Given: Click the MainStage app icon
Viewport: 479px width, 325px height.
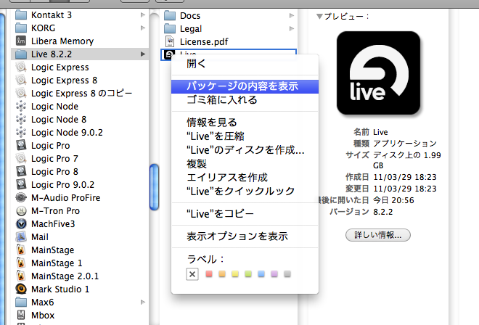Looking at the screenshot, I should pyautogui.click(x=21, y=250).
